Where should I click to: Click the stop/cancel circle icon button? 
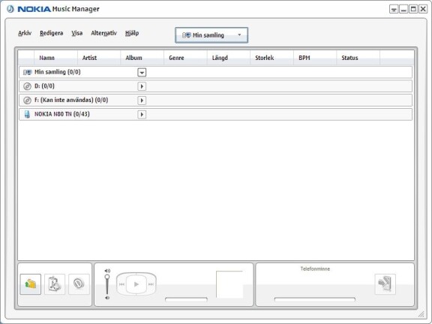coord(79,284)
